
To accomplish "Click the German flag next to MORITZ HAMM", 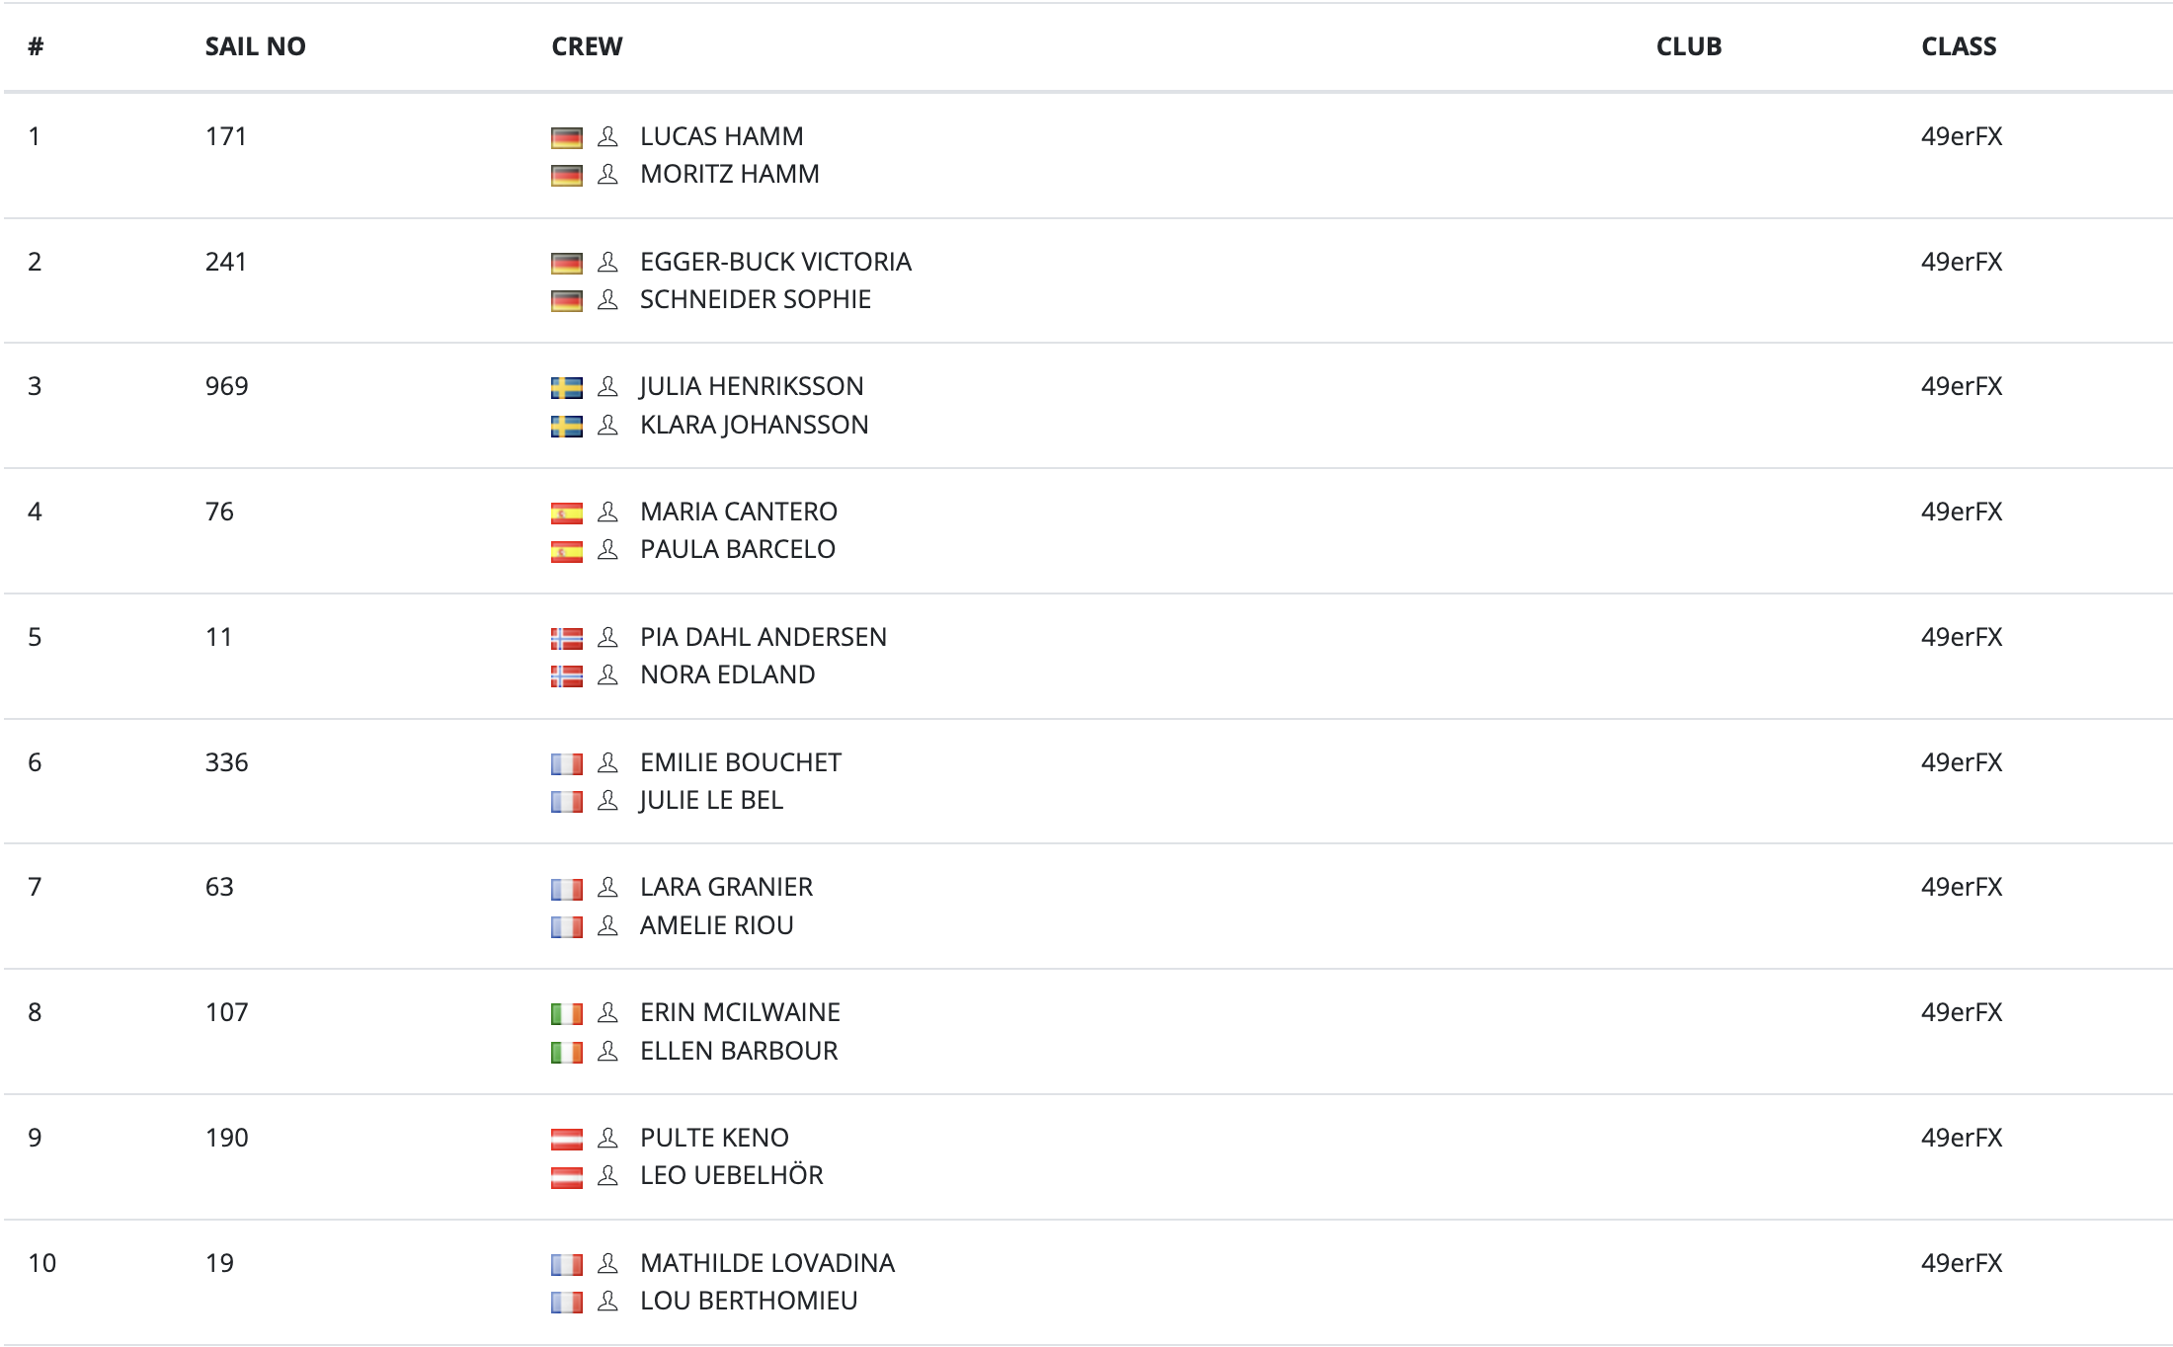I will pyautogui.click(x=566, y=176).
